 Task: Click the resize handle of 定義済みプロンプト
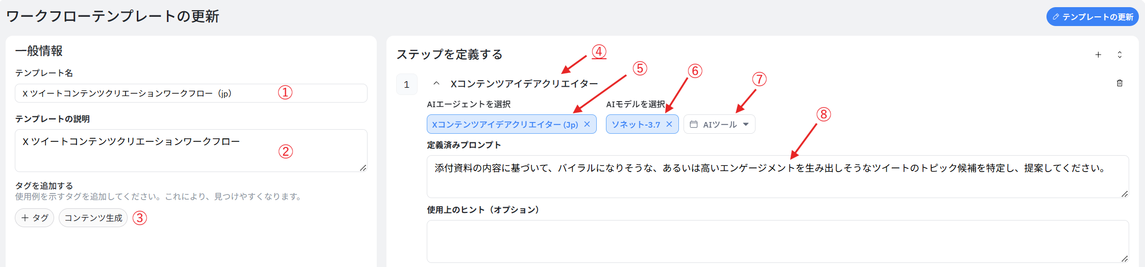point(1125,194)
